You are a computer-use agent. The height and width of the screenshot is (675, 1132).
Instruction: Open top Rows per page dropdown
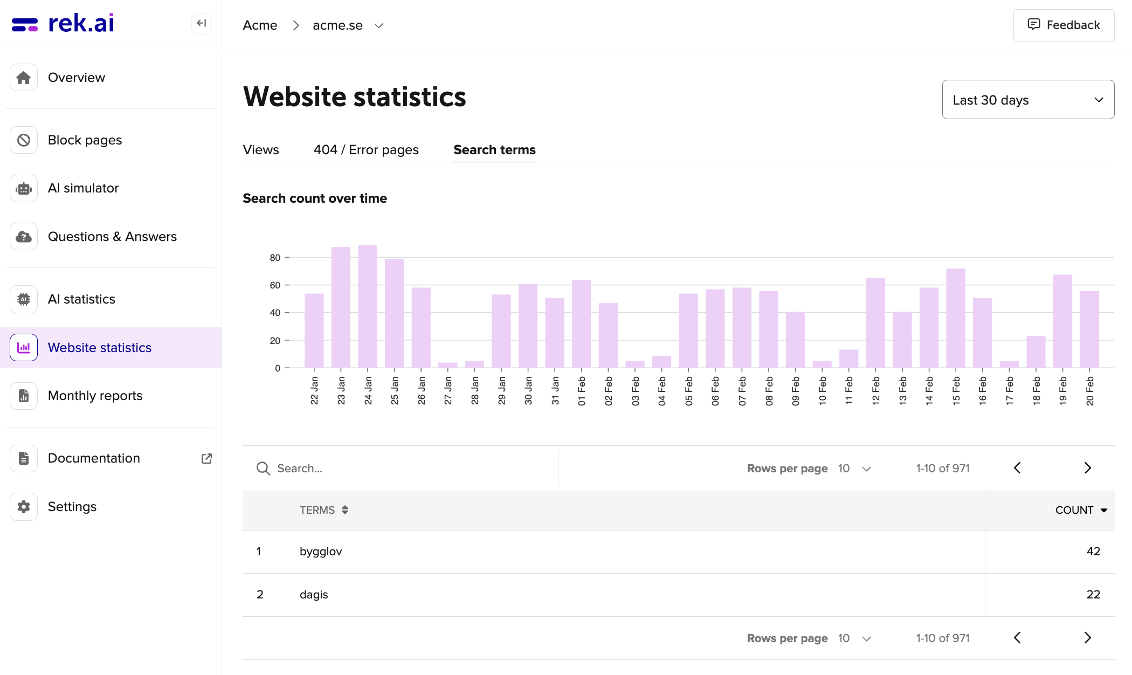point(854,469)
